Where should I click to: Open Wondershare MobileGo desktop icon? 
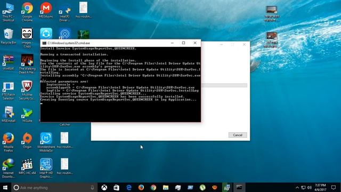coord(46,142)
